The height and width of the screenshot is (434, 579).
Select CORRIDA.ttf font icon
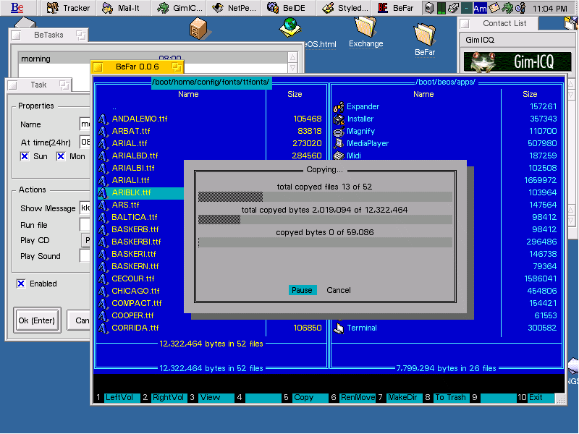[103, 328]
